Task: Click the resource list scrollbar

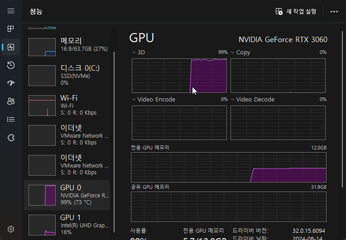Action: 114,142
